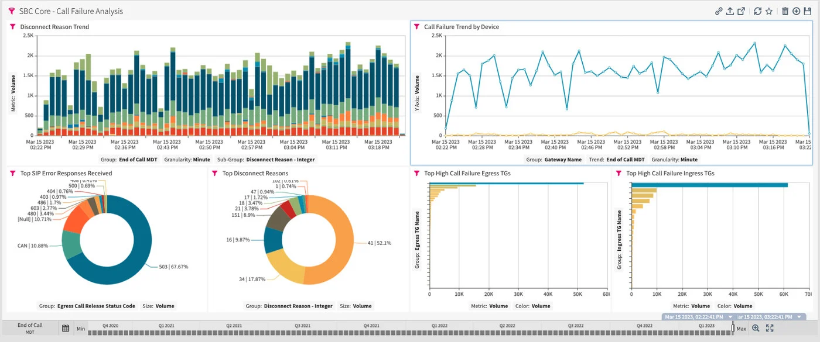Screen dimensions: 820x342
Task: Expand the timeline to full view
Action: click(x=770, y=329)
